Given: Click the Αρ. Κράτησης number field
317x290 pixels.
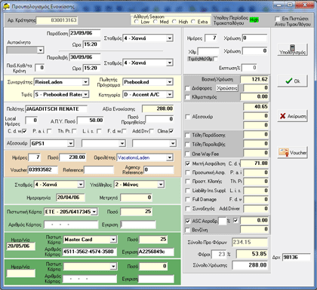Looking at the screenshot, I should 57,20.
